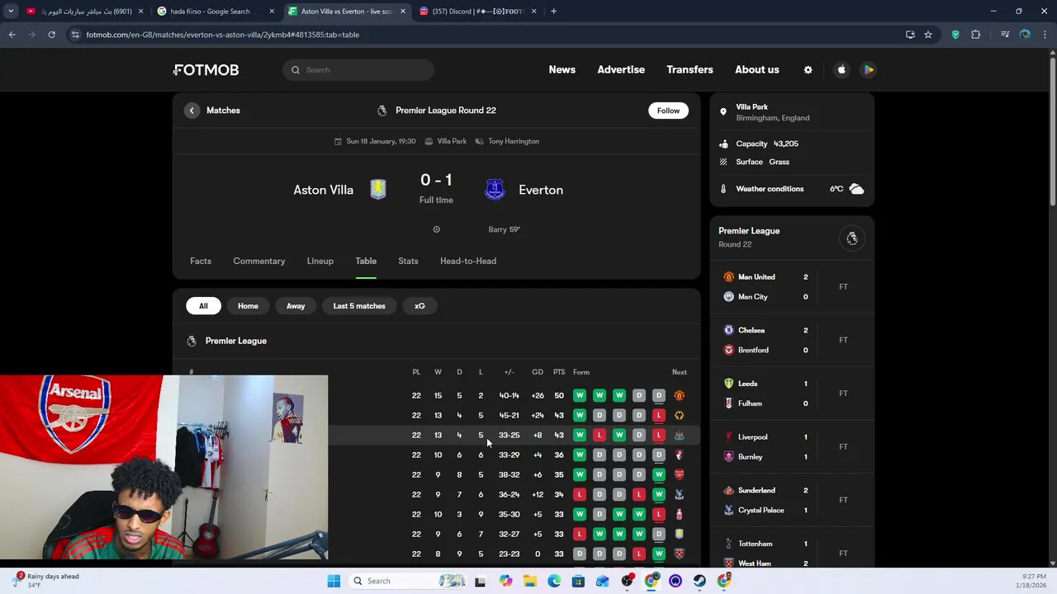Select the Away table filter

pyautogui.click(x=296, y=306)
